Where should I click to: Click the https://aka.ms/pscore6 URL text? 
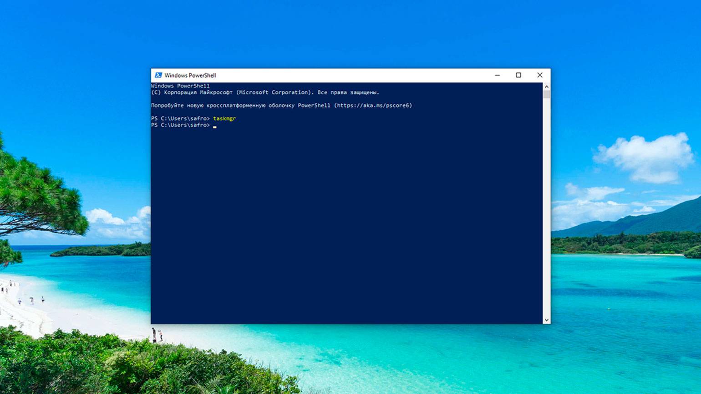373,106
